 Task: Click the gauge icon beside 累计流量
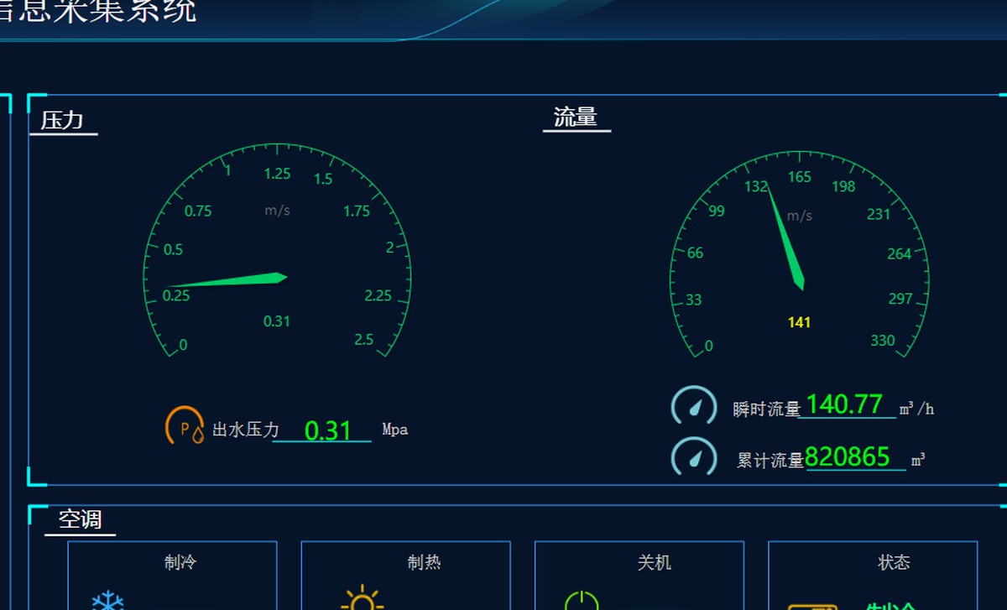point(694,458)
